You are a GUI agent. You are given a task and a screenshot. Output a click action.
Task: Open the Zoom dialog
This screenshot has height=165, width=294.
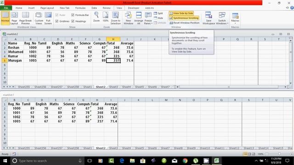point(96,17)
